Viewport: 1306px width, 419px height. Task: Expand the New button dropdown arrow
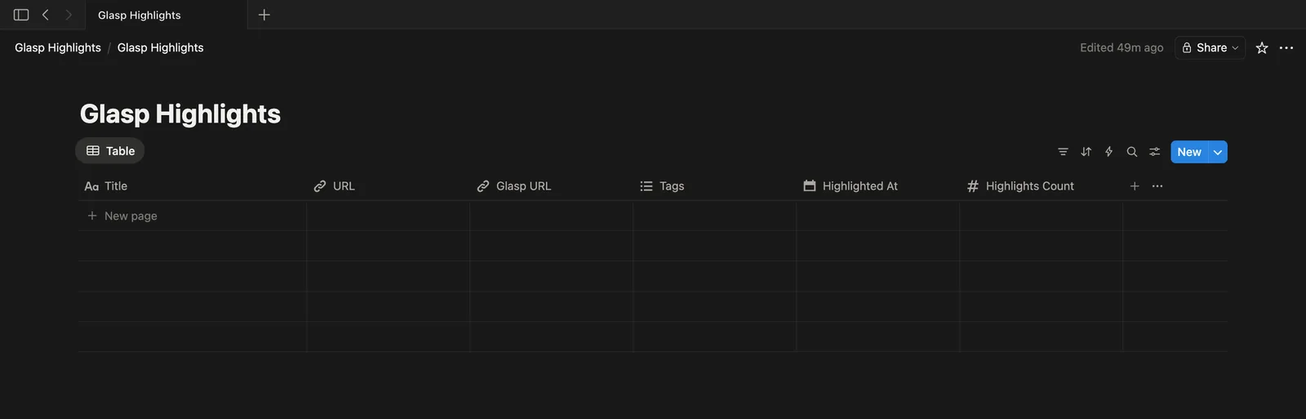pos(1218,152)
